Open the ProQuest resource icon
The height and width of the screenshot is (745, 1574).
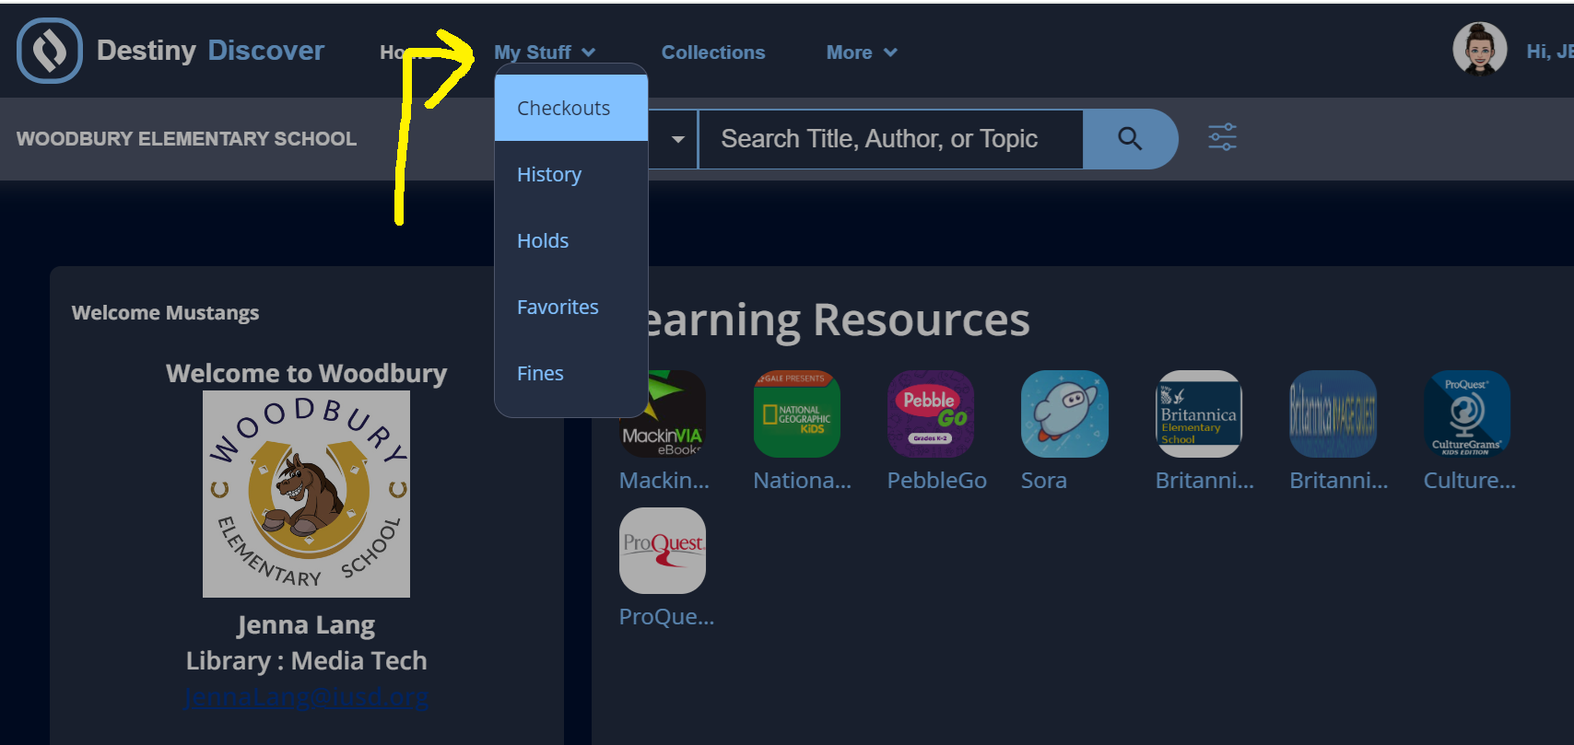[x=663, y=551]
